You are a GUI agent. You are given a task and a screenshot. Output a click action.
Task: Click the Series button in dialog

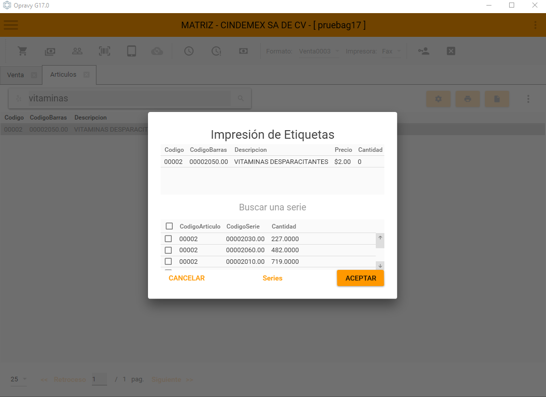pos(272,278)
